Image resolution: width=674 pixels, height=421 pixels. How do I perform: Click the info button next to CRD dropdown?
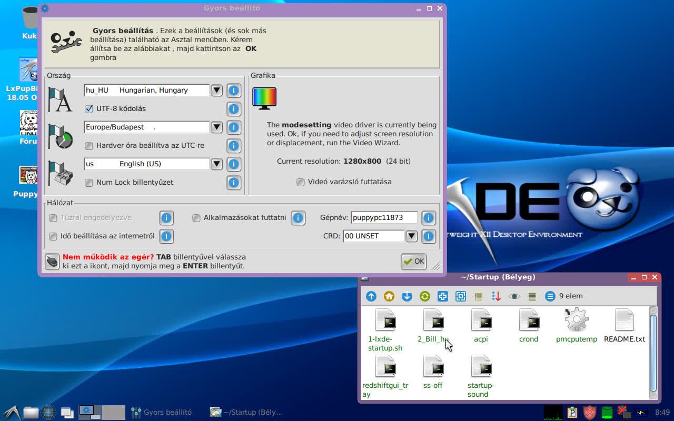[x=429, y=236]
